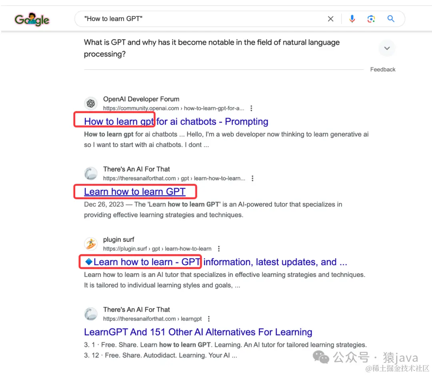Click the 'Dec 26, 2023' result snippet

pyautogui.click(x=213, y=210)
